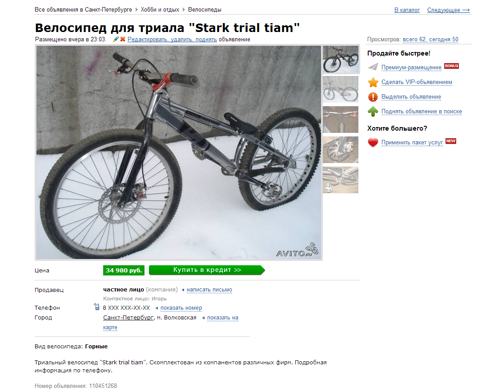482x391 pixels.
Task: Select the second bike thumbnail
Action: (x=341, y=89)
